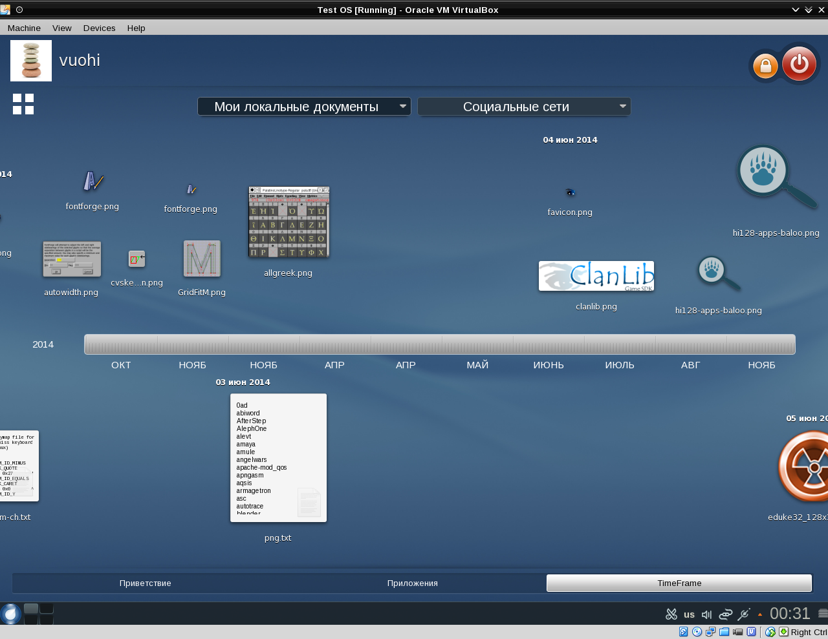
Task: Click the orange lock screen icon
Action: point(765,66)
